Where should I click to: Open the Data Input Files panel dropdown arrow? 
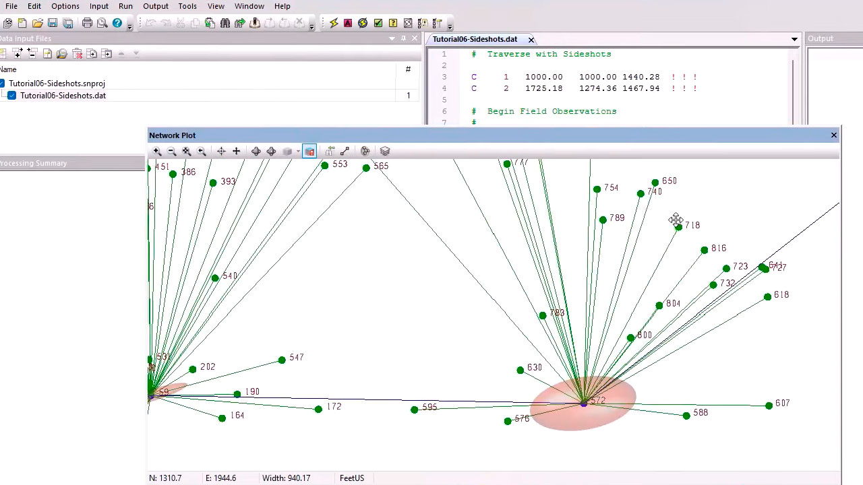(x=392, y=38)
